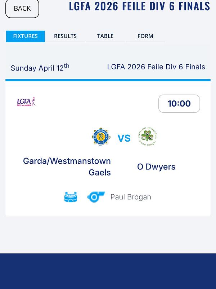
Task: Click the LGFA 2026 FEILE DIV 6 FINALS title
Action: (x=139, y=7)
